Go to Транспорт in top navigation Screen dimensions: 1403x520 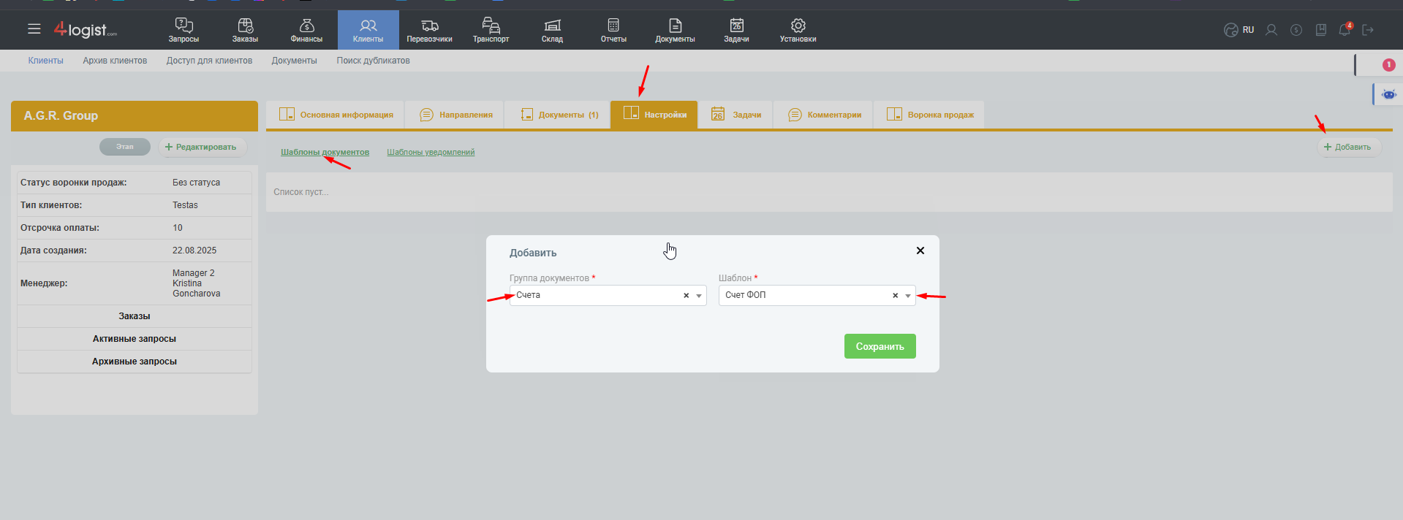491,31
